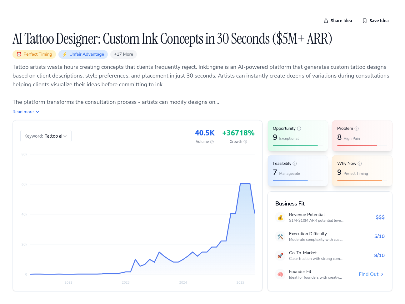The width and height of the screenshot is (405, 304).
Task: Click the info icon next to Why Now
Action: (360, 164)
